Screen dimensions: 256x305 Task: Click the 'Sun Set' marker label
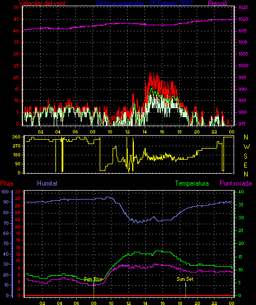(185, 279)
